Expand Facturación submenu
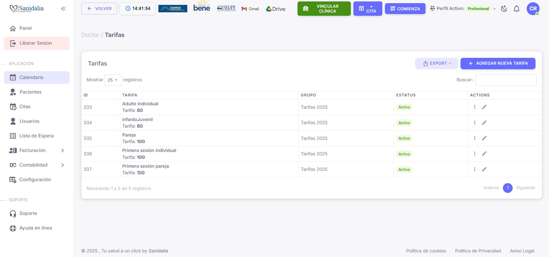Viewport: 549px width, 257px height. pyautogui.click(x=37, y=151)
